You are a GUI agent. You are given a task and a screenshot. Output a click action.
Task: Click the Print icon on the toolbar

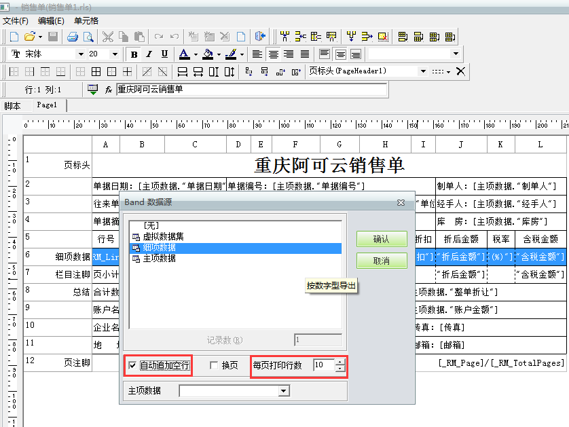[73, 37]
